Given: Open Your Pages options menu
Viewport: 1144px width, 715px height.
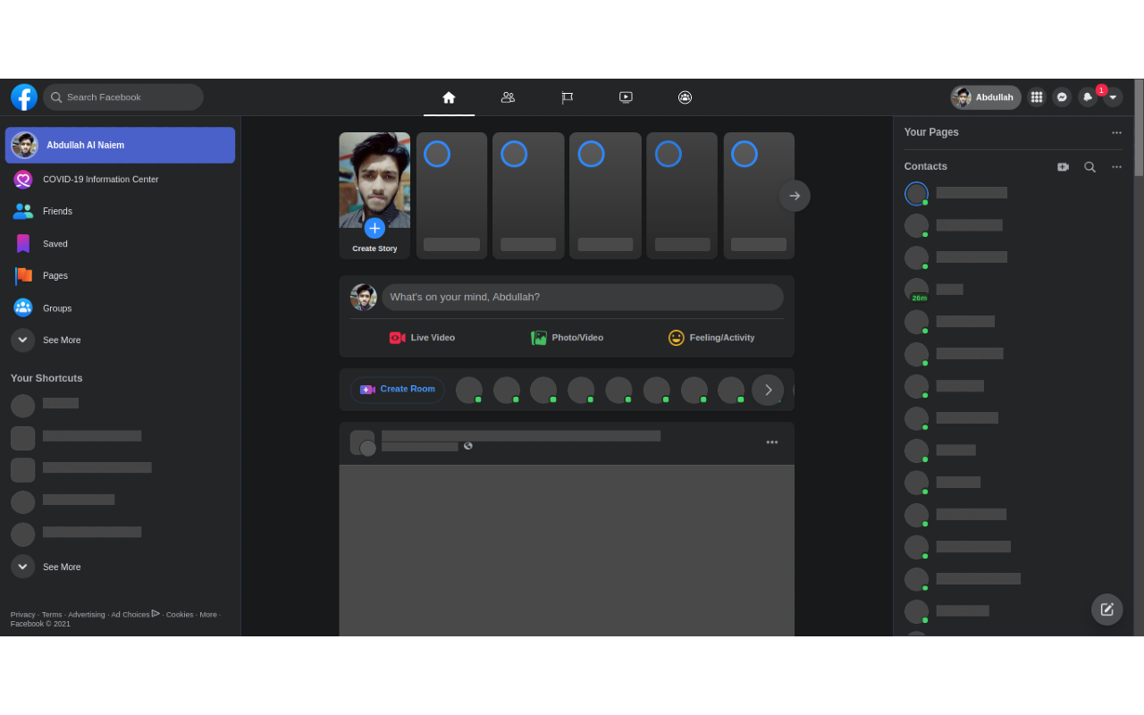Looking at the screenshot, I should (x=1116, y=133).
